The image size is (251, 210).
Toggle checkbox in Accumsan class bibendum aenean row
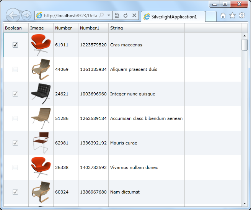(15, 118)
